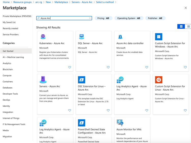Go to Marketplace breadcrumb link

coord(61,2)
